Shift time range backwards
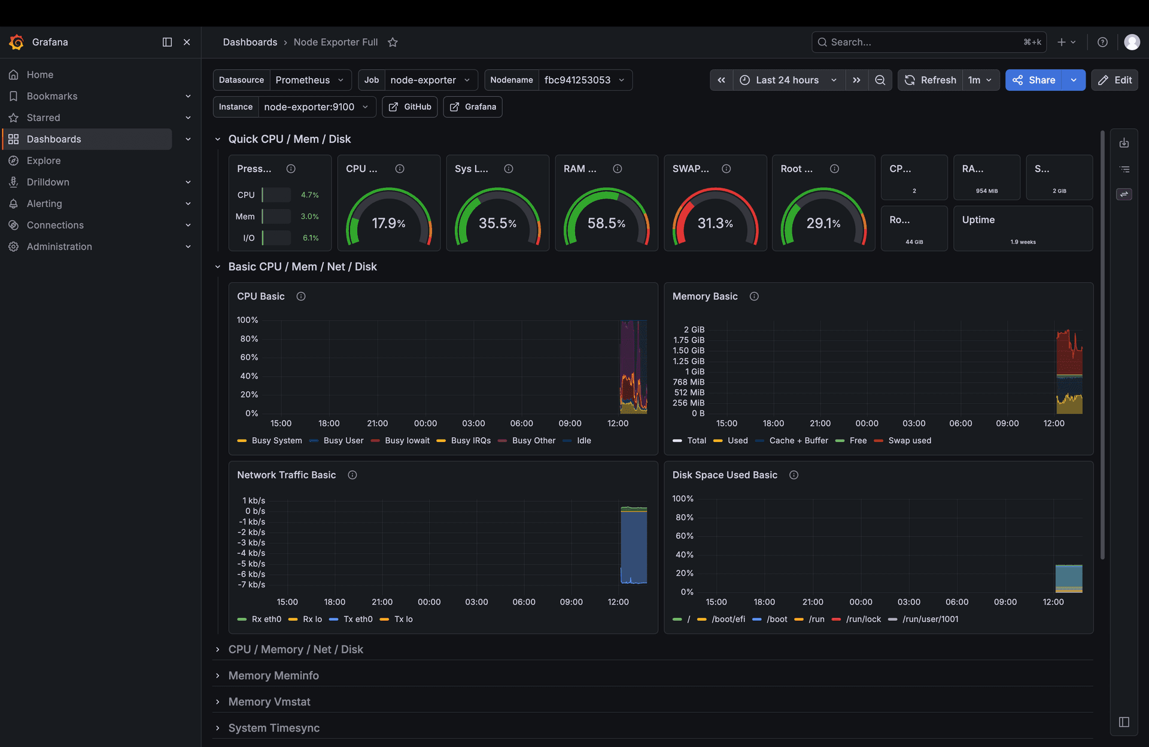 (721, 80)
